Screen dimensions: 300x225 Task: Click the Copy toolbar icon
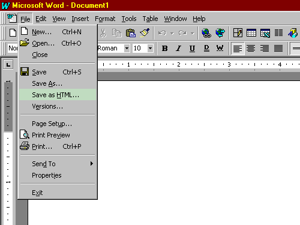click(x=117, y=33)
